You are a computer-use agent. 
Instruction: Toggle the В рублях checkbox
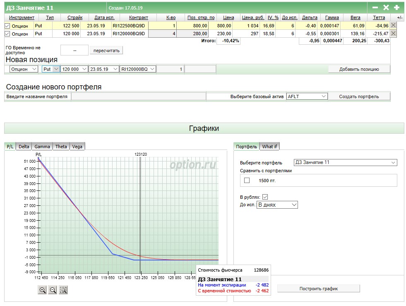click(x=265, y=197)
